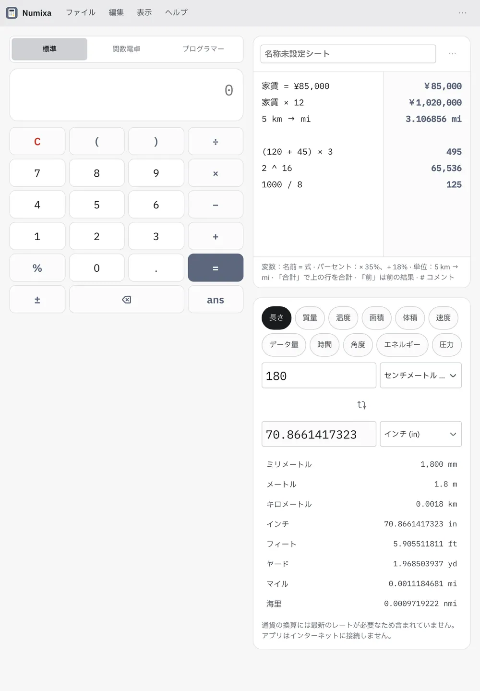Image resolution: width=480 pixels, height=691 pixels.
Task: Click the digit 7 key
Action: [37, 173]
